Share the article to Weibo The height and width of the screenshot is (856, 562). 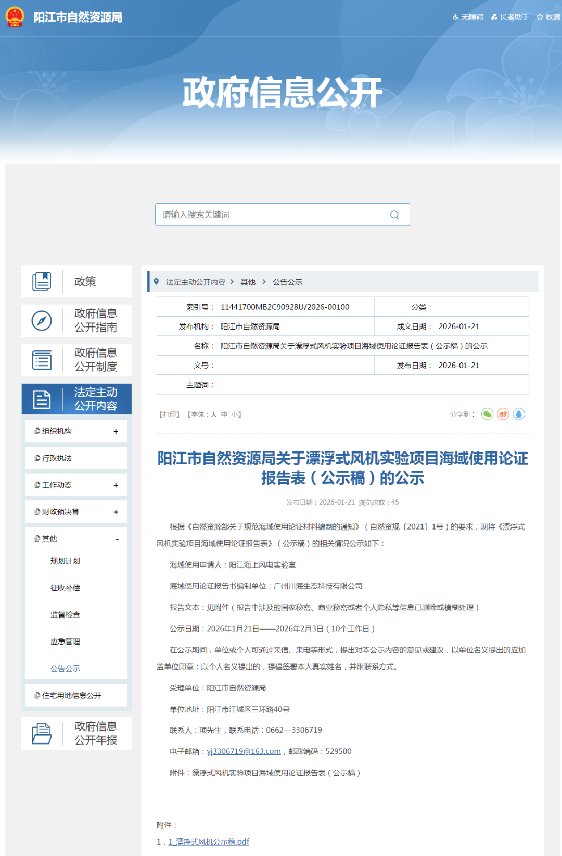click(503, 414)
